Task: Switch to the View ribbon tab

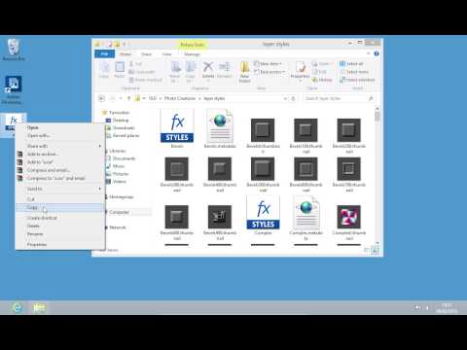Action: [x=166, y=54]
